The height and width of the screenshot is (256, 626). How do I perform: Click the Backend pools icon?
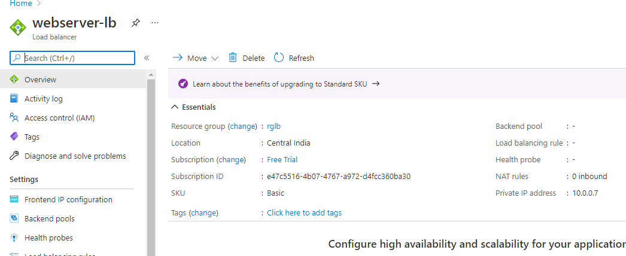(x=14, y=218)
